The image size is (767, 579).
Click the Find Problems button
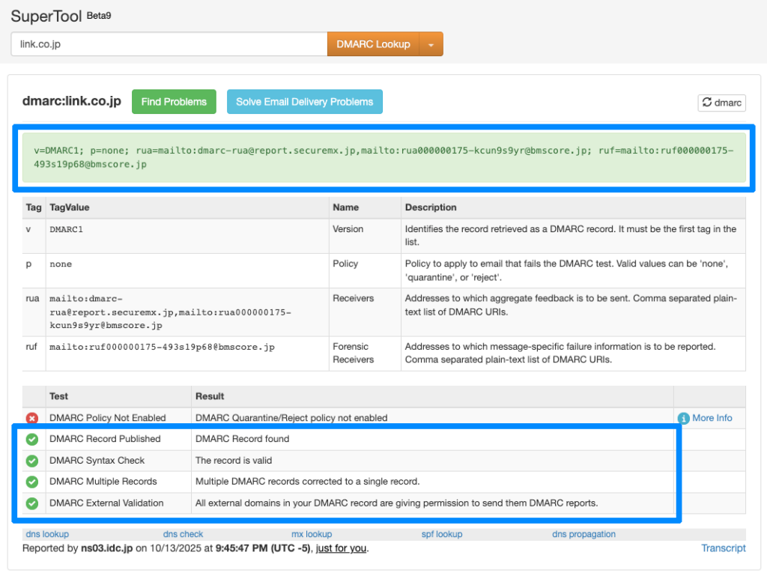click(x=174, y=102)
